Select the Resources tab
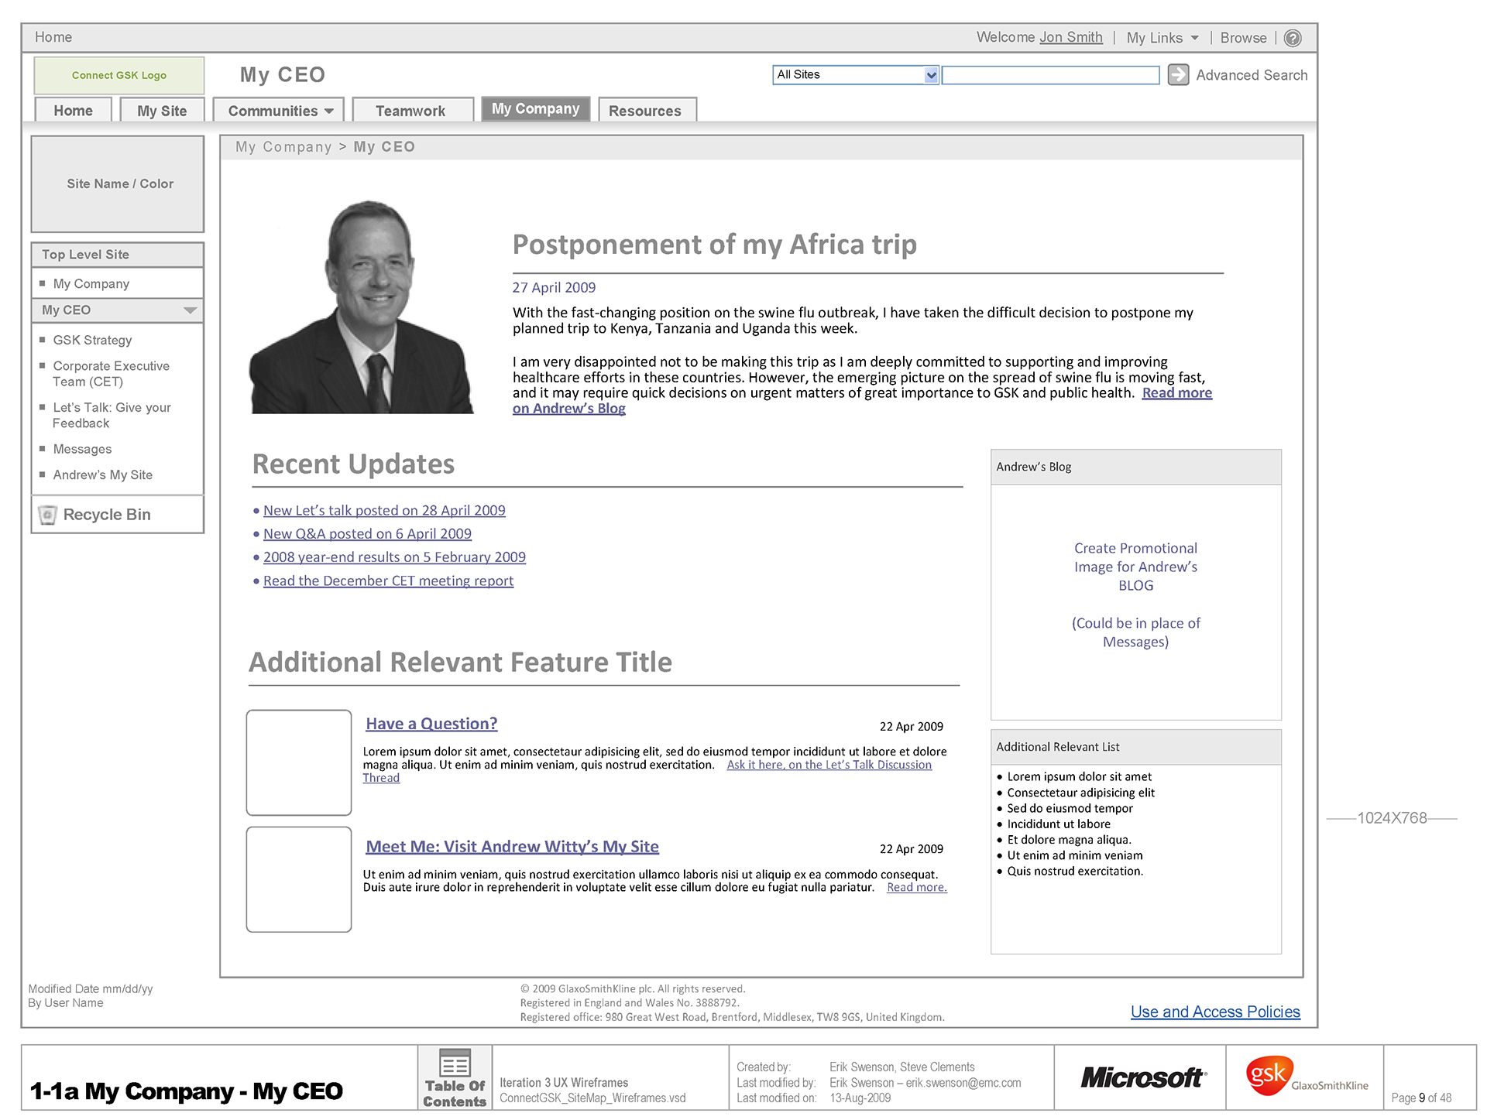 644,111
